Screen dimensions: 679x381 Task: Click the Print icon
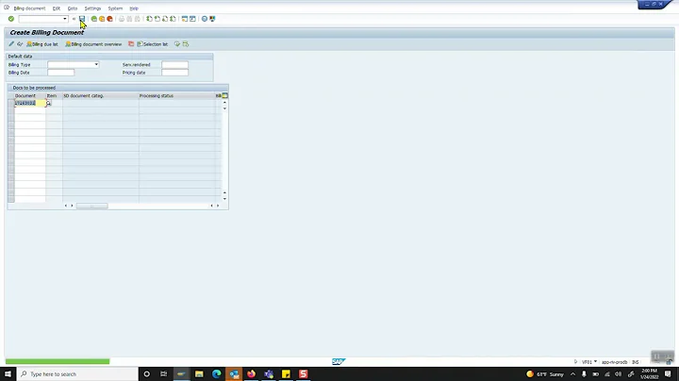[x=122, y=19]
